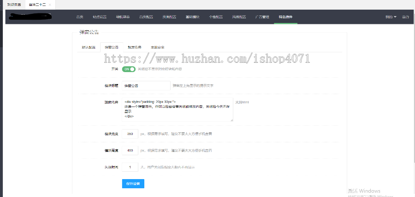Open the 基础模块 navigation item
This screenshot has height=197, width=415.
click(192, 17)
